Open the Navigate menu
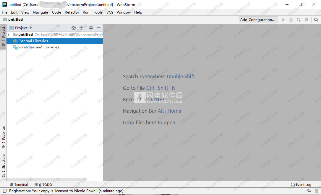This screenshot has width=321, height=195. (40, 12)
